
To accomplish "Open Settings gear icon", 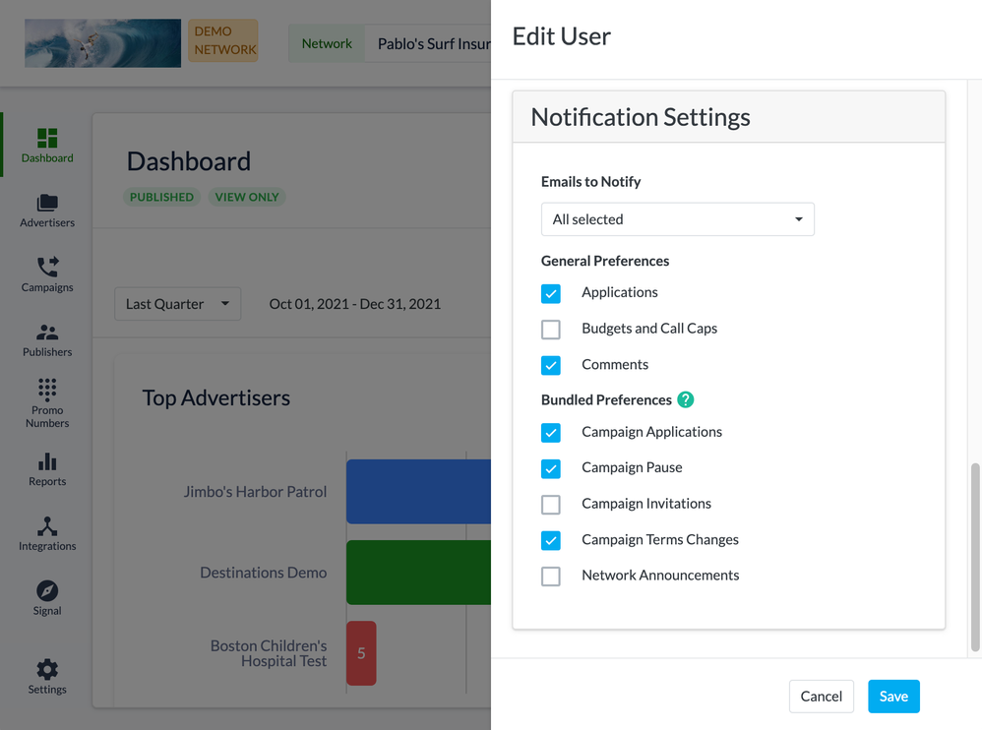I will click(47, 670).
